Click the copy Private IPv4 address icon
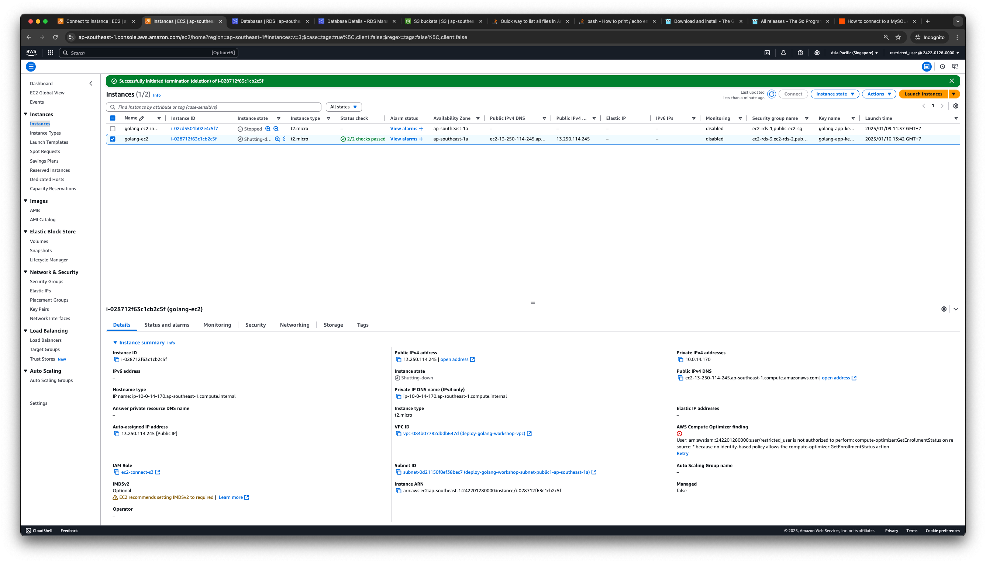This screenshot has width=986, height=563. pos(680,359)
